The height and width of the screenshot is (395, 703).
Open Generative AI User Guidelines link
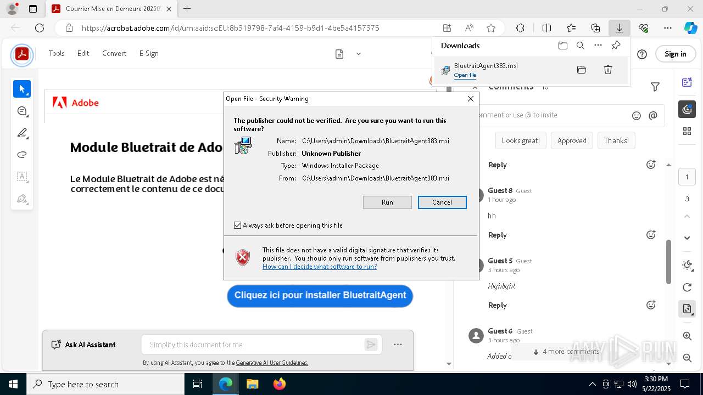point(272,363)
